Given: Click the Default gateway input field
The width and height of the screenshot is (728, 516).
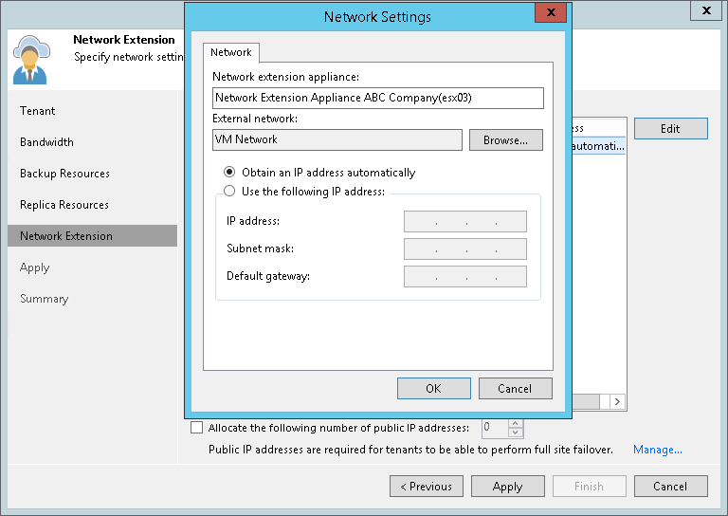Looking at the screenshot, I should point(465,276).
